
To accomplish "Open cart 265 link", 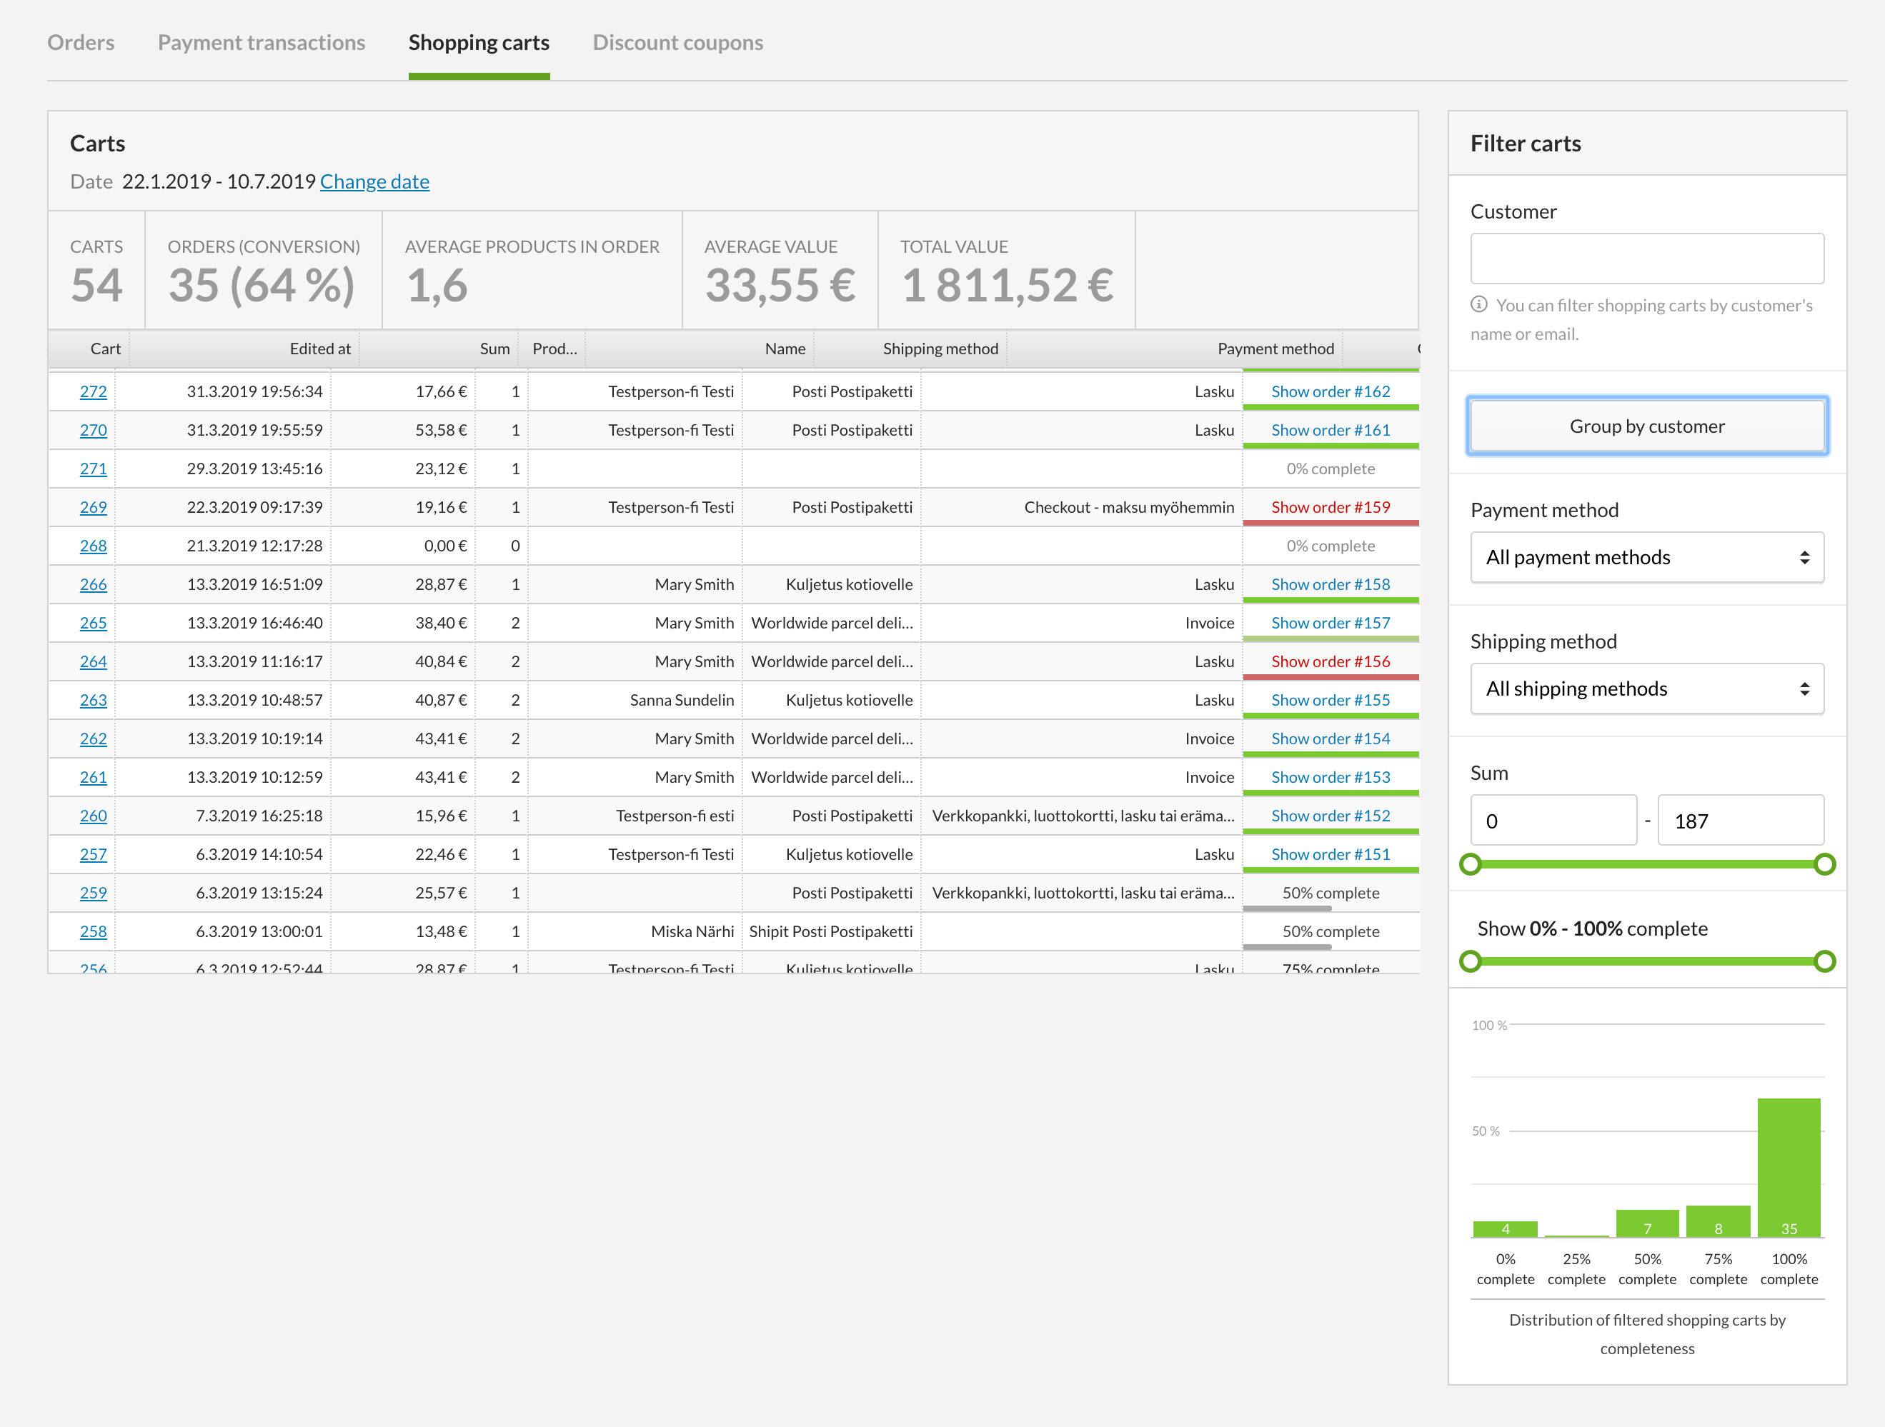I will coord(94,623).
